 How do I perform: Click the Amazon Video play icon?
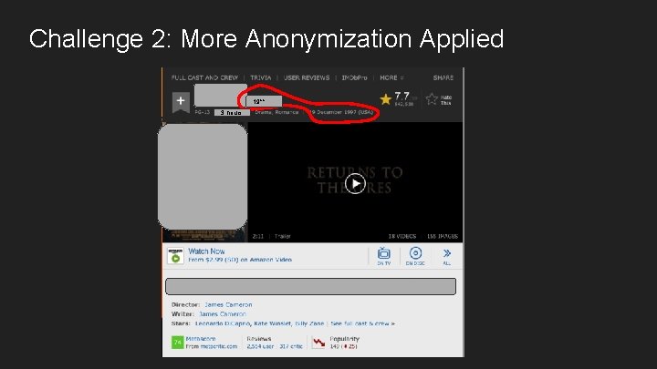coord(175,256)
